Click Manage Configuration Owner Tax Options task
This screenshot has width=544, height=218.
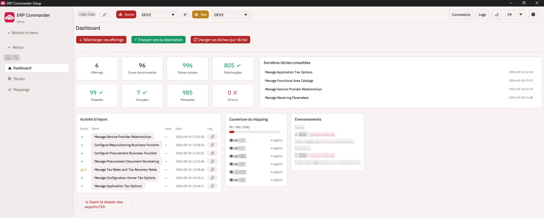(125, 178)
